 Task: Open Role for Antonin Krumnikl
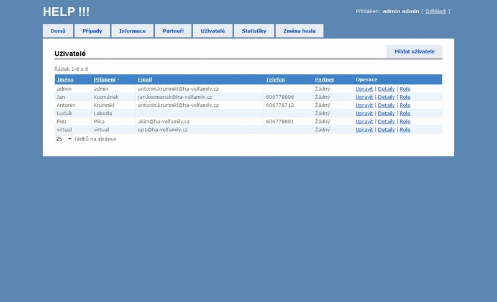(x=405, y=105)
